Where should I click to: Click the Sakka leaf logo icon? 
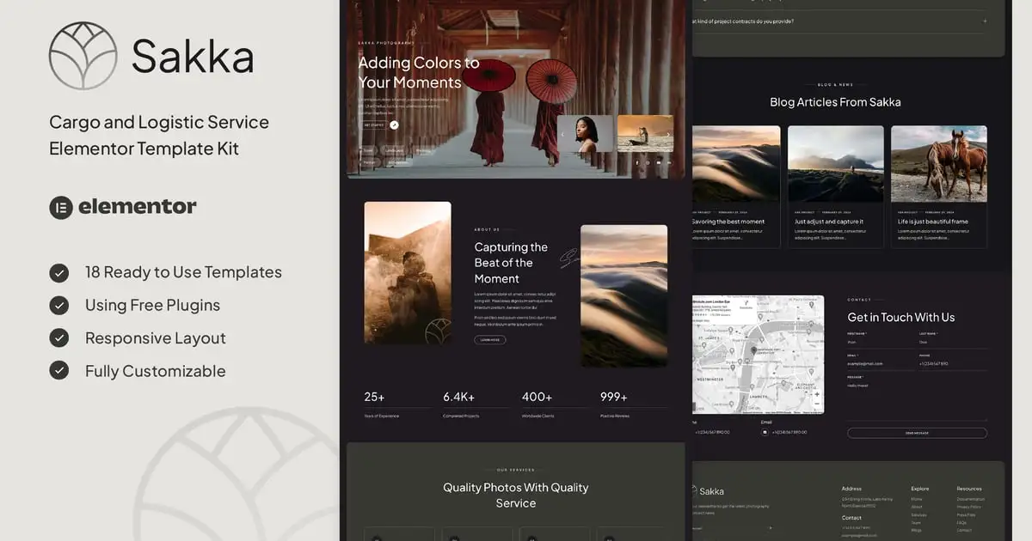pos(83,56)
